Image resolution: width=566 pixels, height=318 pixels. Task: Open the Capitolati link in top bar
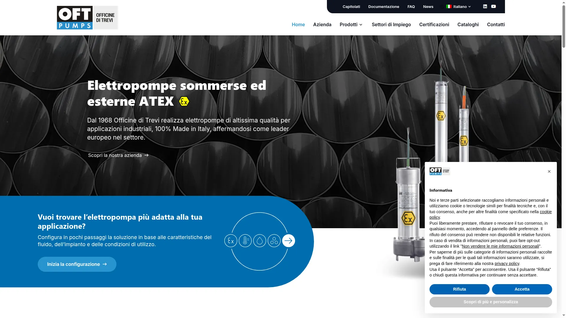(x=351, y=6)
